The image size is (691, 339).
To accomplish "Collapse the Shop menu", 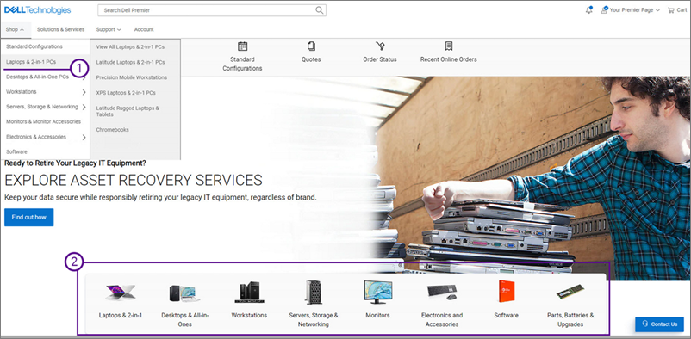I will point(15,29).
